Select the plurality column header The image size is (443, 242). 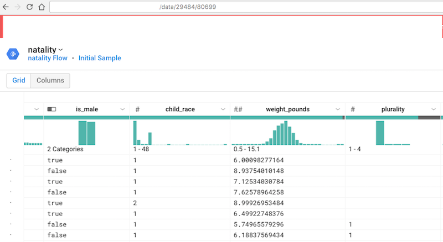[x=393, y=109]
